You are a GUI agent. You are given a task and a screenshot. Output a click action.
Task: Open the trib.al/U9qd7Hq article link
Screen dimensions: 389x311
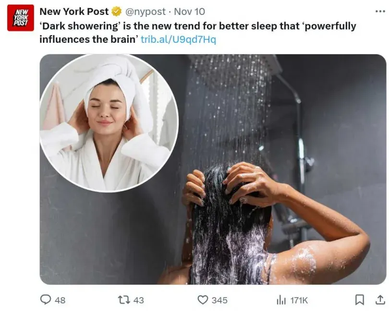(178, 39)
